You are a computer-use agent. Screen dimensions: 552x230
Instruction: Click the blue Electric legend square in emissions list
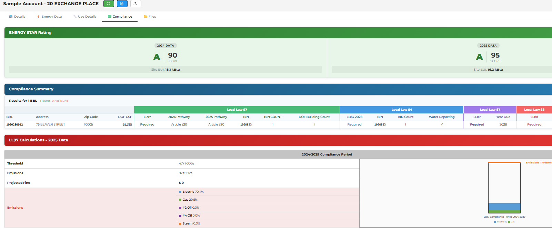click(x=180, y=192)
